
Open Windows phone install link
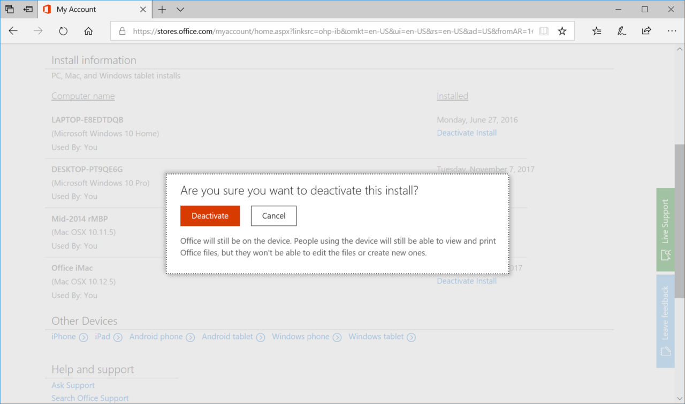[x=307, y=337]
